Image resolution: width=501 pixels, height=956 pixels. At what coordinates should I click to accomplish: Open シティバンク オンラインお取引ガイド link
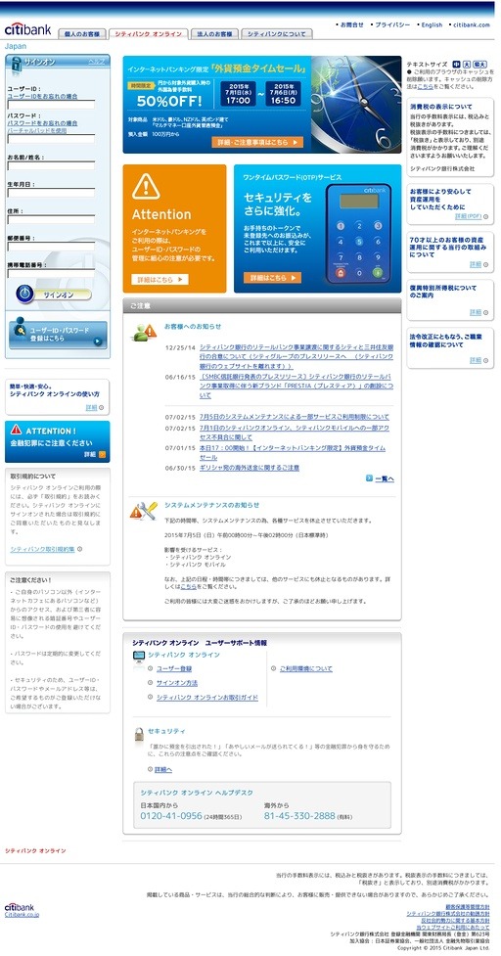[206, 698]
